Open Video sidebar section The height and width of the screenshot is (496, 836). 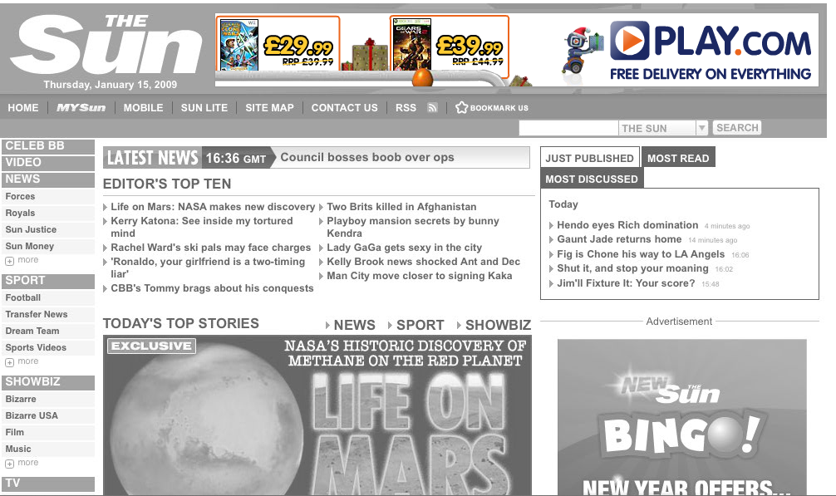48,163
